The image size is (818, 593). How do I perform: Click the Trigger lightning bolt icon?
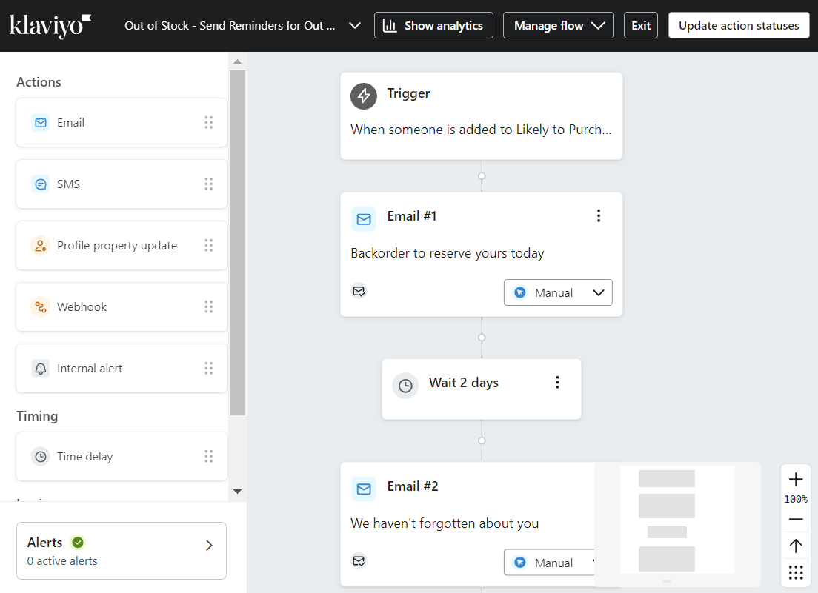(364, 96)
